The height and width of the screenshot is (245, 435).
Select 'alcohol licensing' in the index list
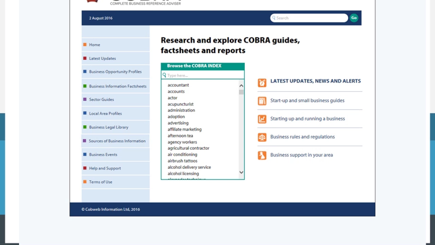pyautogui.click(x=183, y=174)
